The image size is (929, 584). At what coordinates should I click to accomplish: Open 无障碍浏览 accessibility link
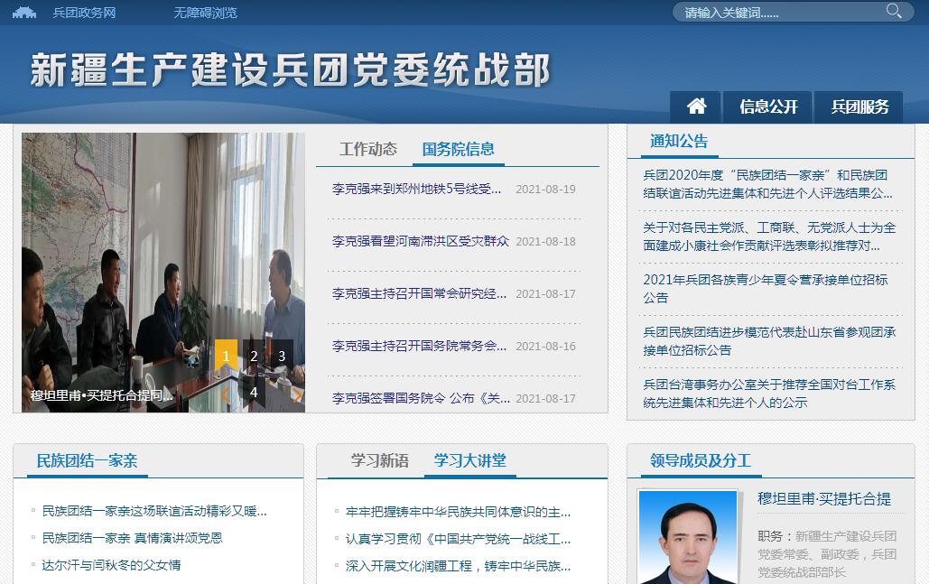click(x=205, y=13)
